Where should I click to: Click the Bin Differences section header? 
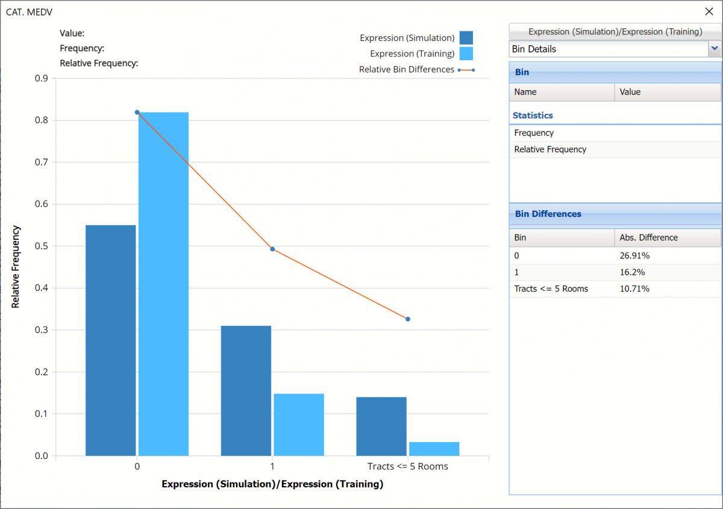click(x=615, y=214)
